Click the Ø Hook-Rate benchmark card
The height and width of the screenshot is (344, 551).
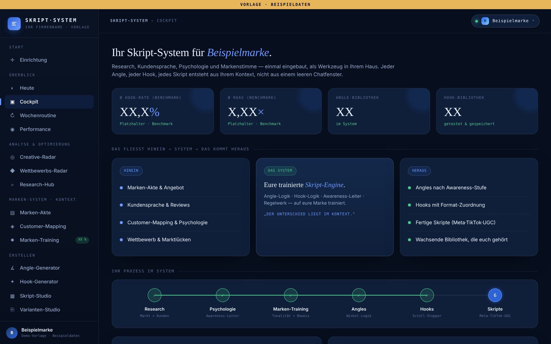pyautogui.click(x=162, y=111)
